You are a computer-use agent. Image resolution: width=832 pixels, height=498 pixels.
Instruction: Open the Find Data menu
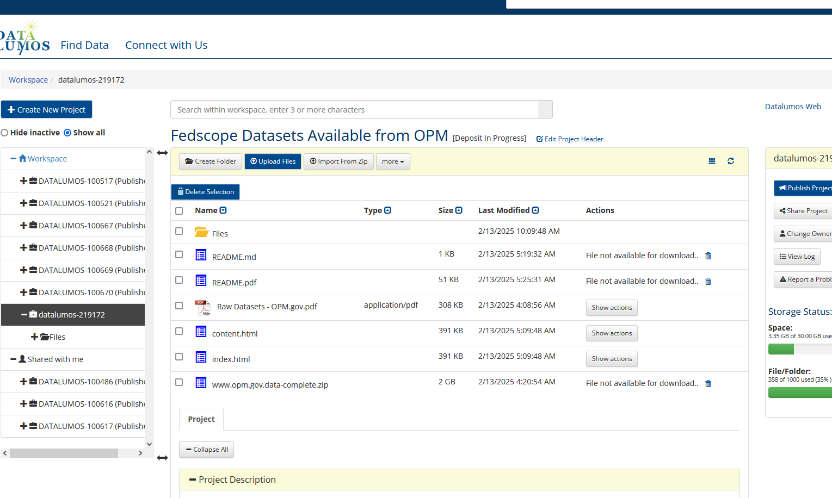pyautogui.click(x=84, y=45)
